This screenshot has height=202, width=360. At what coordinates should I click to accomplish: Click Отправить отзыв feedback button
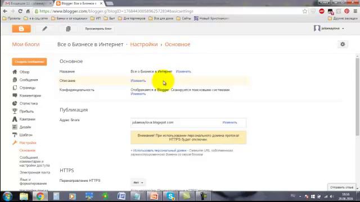point(341,187)
